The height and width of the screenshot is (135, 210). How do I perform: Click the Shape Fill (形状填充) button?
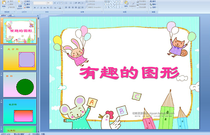pos(142,1)
